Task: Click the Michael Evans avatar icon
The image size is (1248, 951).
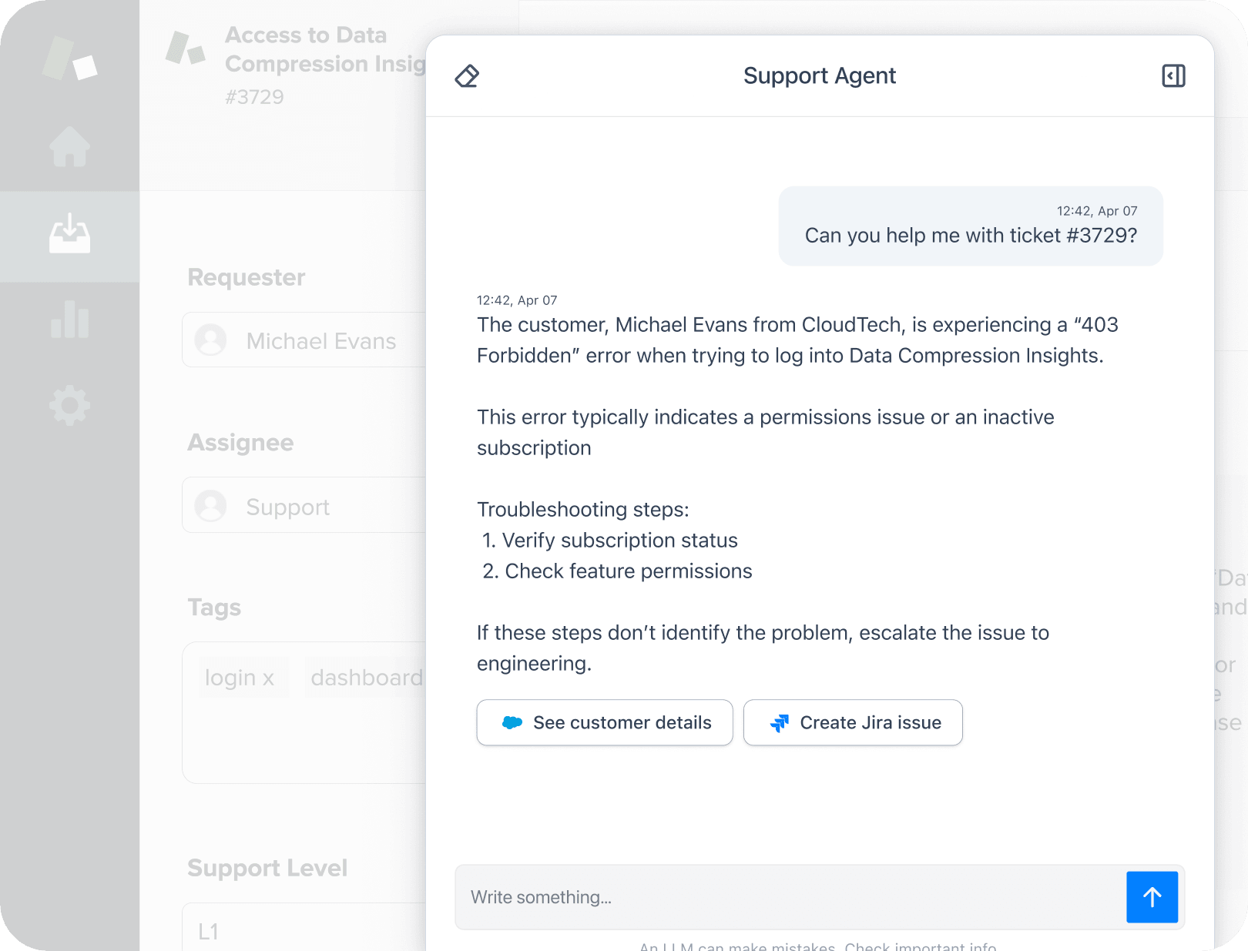Action: click(210, 340)
